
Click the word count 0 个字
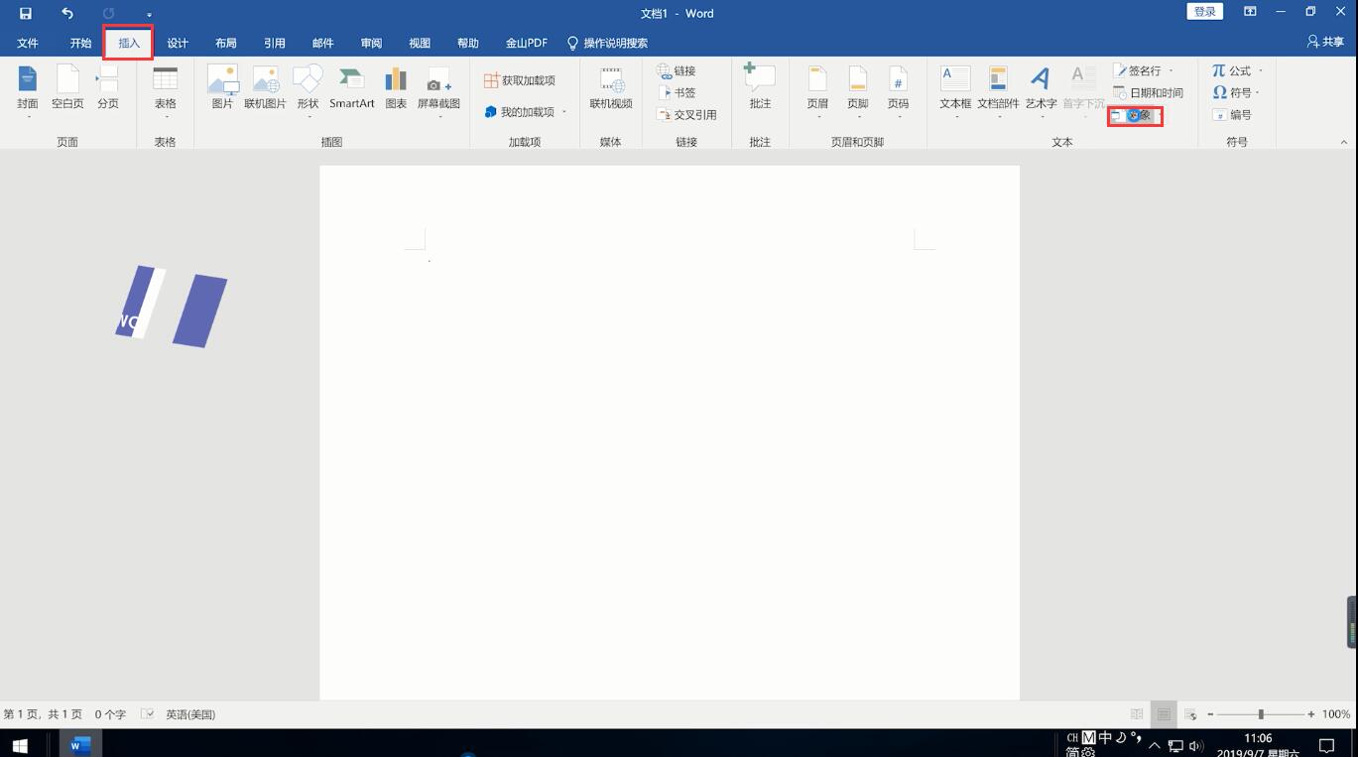pyautogui.click(x=110, y=714)
